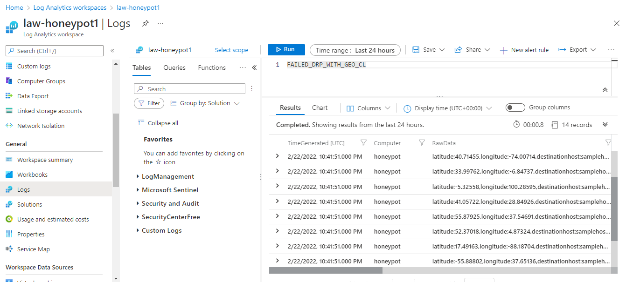Screen dimensions: 626x282
Task: Click the results vertical scrollbar
Action: tap(614, 208)
